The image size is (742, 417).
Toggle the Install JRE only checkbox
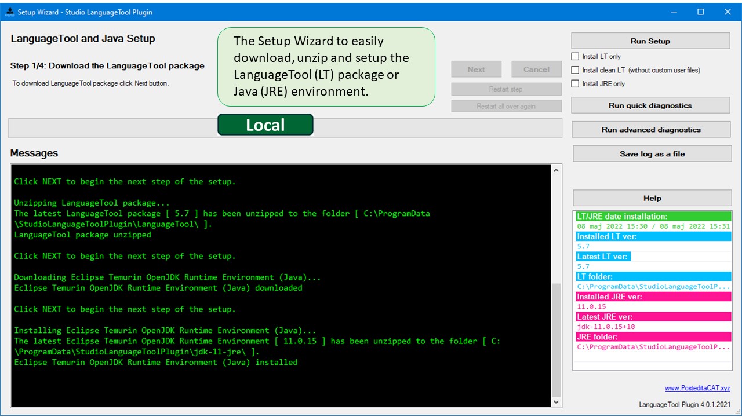click(575, 83)
